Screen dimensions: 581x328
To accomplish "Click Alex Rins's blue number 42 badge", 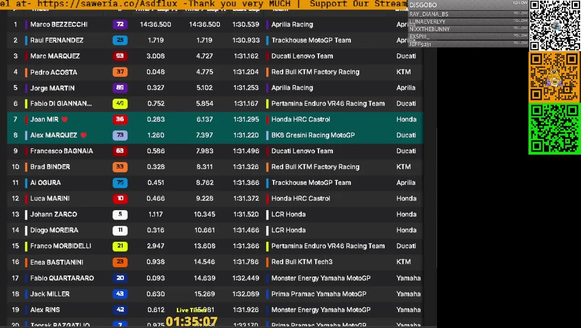I will coord(120,310).
